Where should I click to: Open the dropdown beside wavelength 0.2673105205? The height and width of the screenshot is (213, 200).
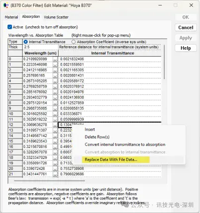click(56, 81)
